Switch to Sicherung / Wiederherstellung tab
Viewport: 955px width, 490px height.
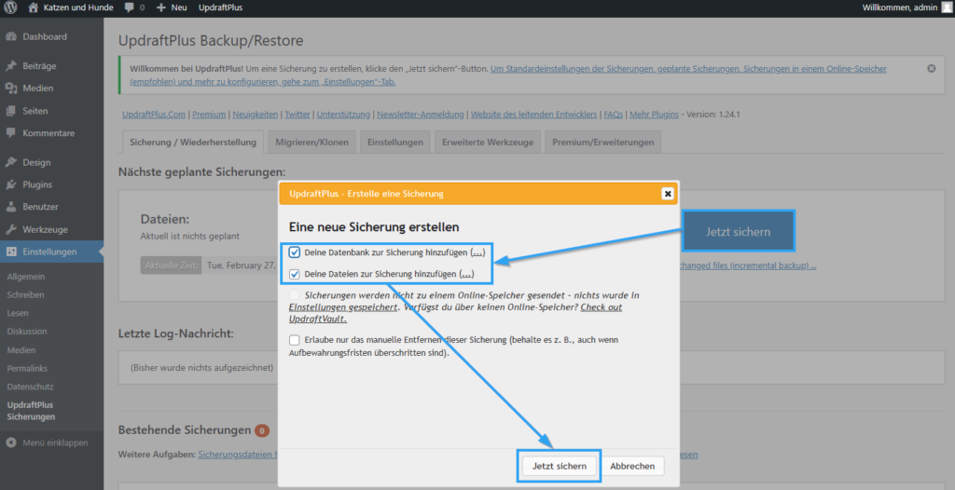pos(193,142)
